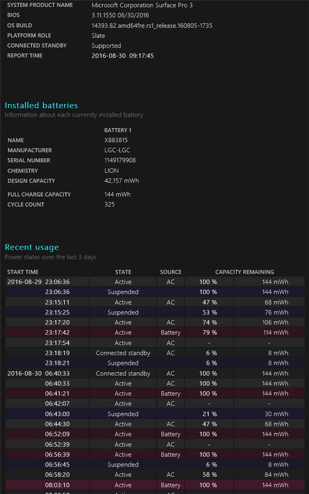Click the OS BUILD label

pos(19,26)
